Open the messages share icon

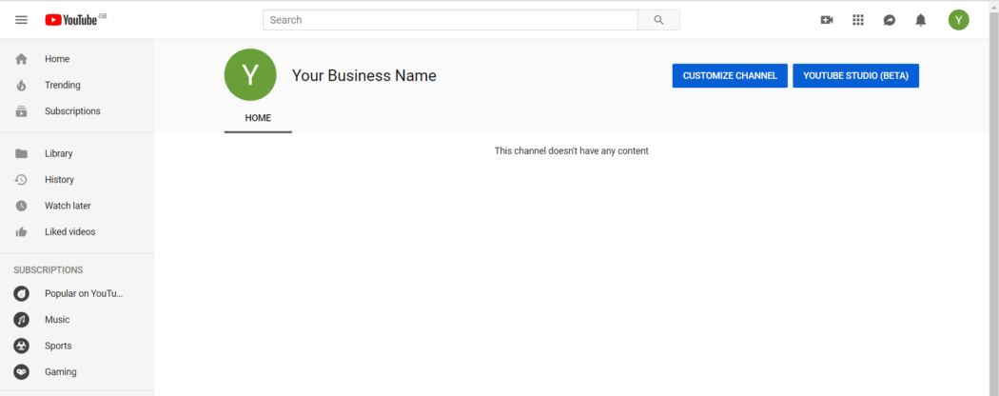[890, 20]
